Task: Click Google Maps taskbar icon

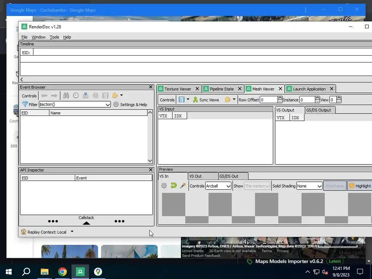Action: tap(98, 272)
